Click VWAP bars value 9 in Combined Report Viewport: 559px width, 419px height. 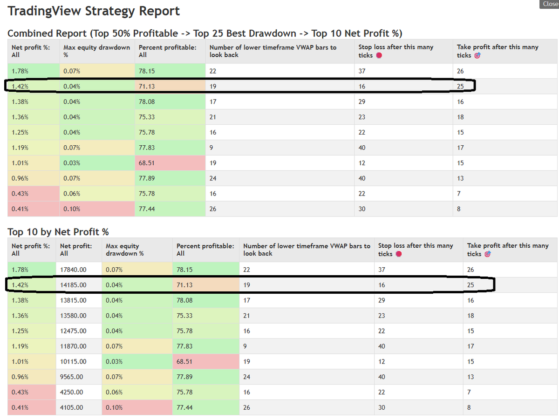pos(280,148)
